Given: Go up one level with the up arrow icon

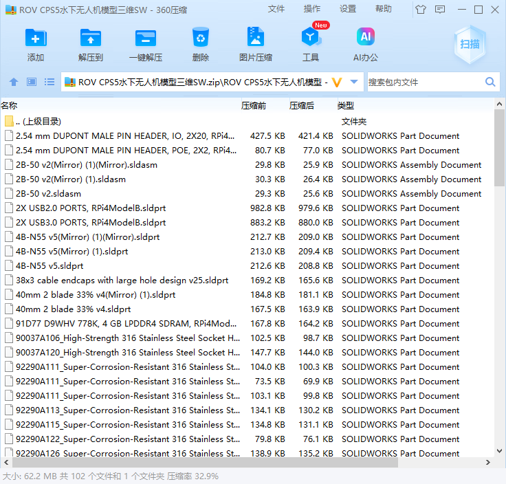Looking at the screenshot, I should 14,82.
